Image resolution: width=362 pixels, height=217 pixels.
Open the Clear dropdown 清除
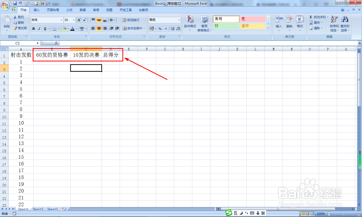[x=316, y=28]
